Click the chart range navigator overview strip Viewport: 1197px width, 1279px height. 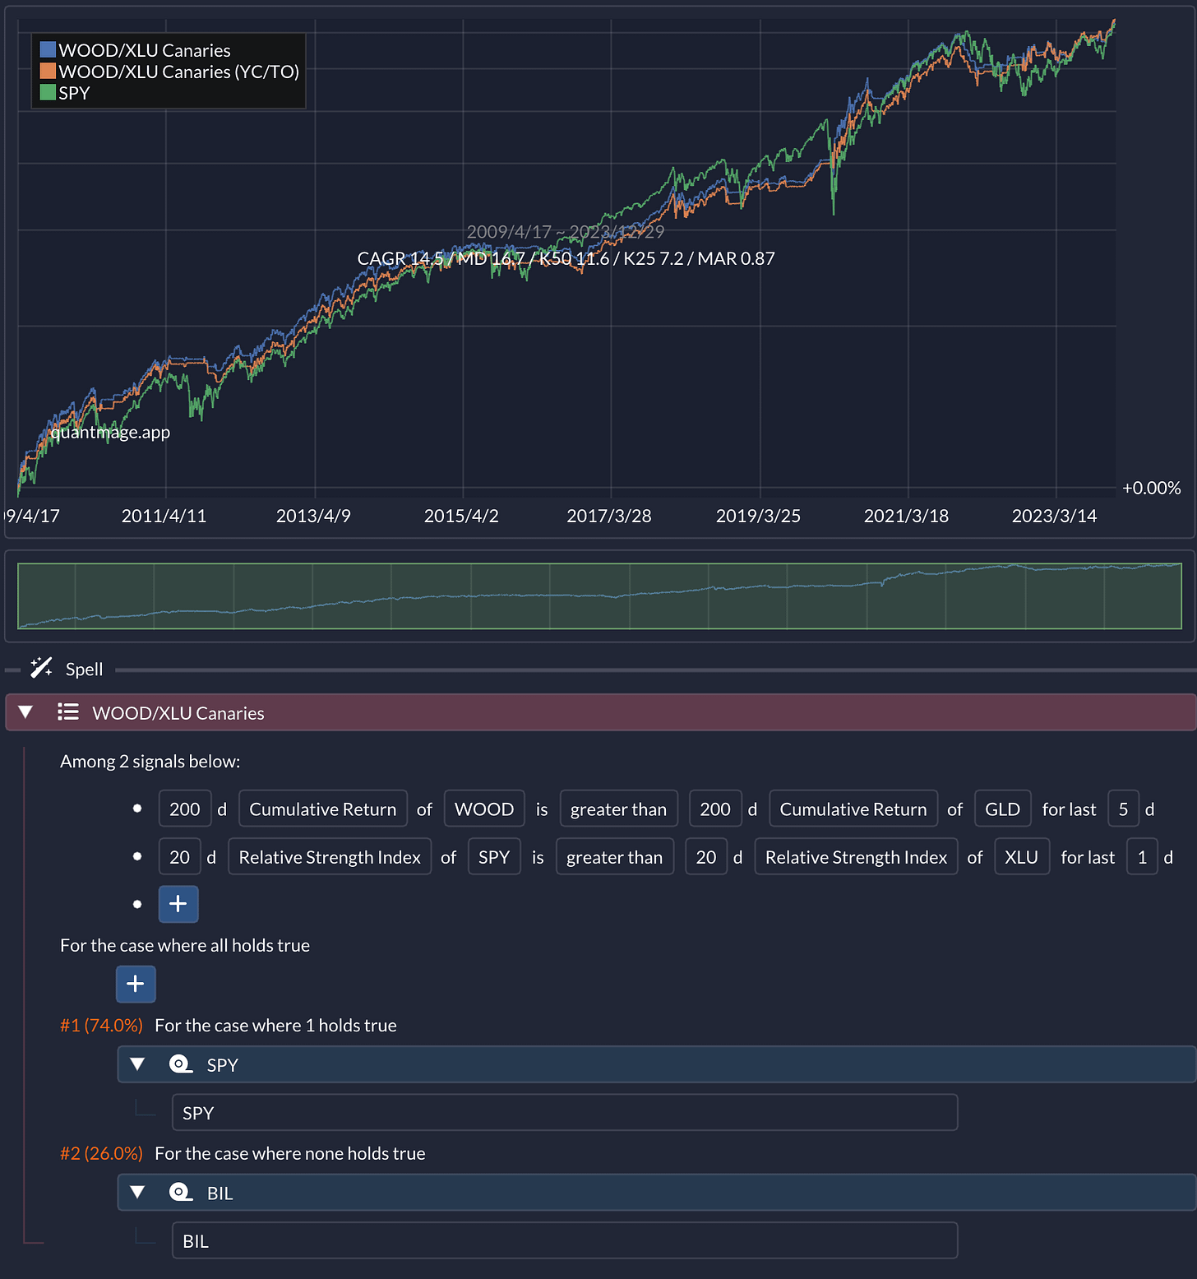tap(599, 596)
